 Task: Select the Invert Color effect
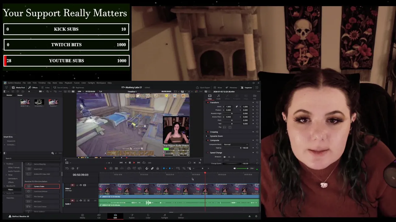coord(42,169)
